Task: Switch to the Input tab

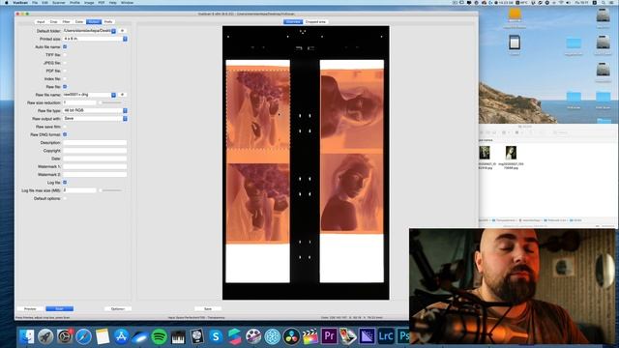Action: click(41, 21)
